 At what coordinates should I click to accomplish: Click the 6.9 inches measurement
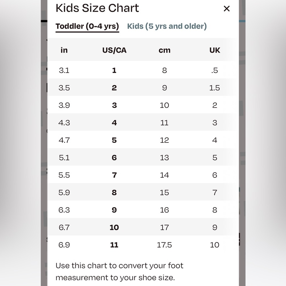[x=64, y=245]
